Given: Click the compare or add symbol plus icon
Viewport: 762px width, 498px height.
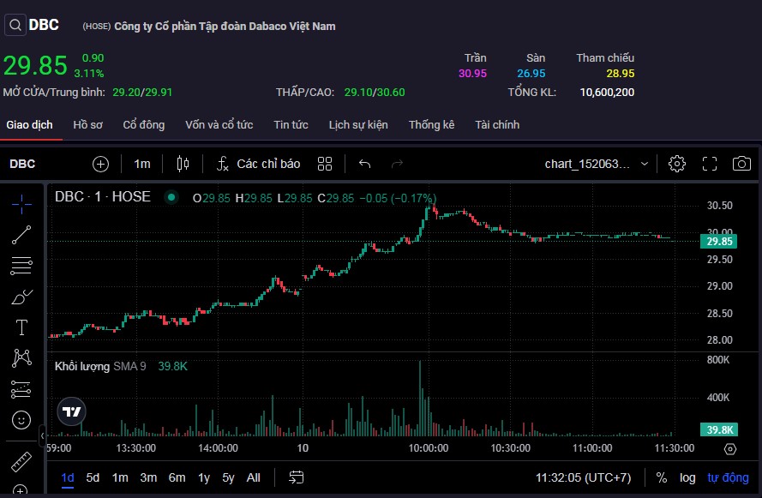Looking at the screenshot, I should (x=101, y=164).
